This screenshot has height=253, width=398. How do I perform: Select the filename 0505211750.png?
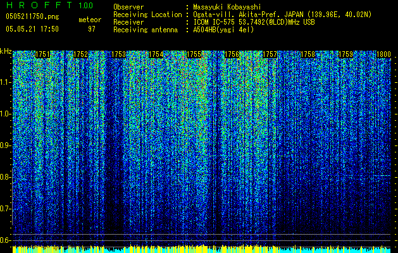[32, 16]
